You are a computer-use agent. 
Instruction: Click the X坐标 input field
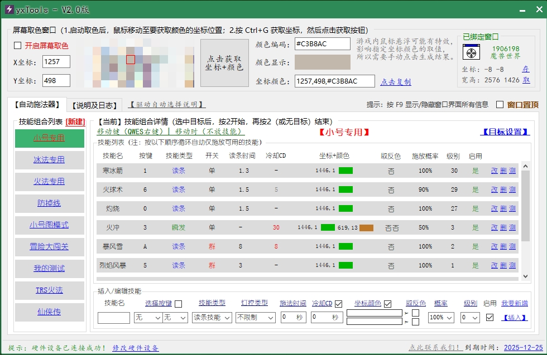56,62
